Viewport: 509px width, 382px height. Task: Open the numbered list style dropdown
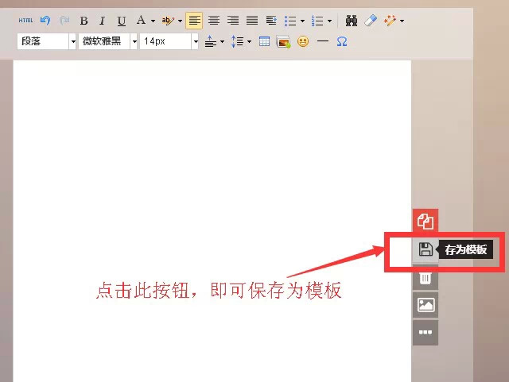point(329,21)
